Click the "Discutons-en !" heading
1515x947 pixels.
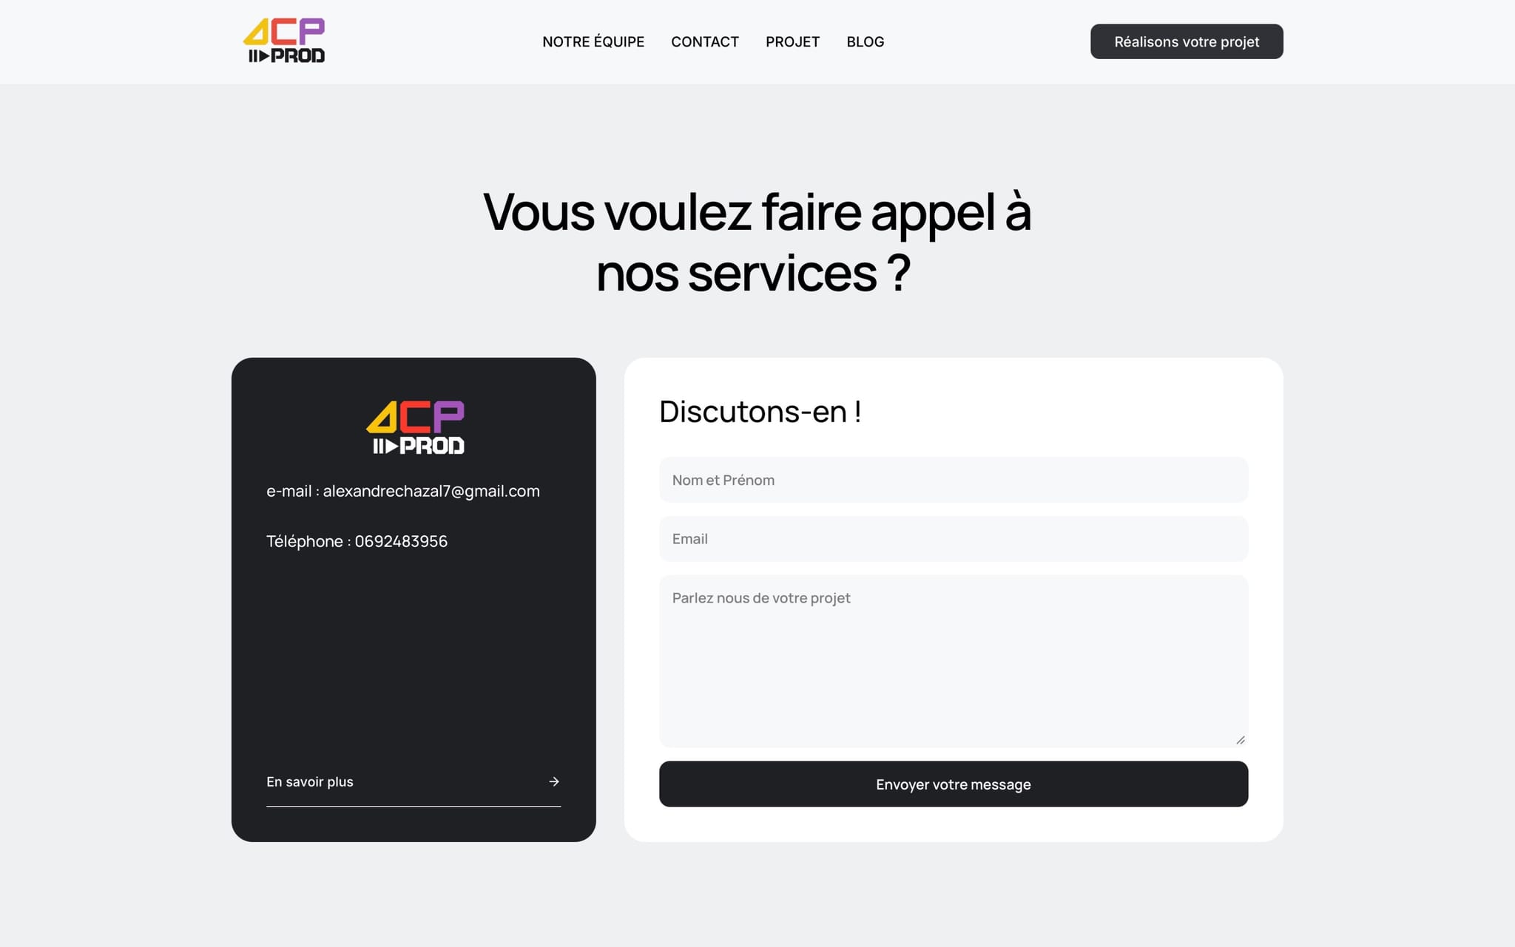pos(760,412)
